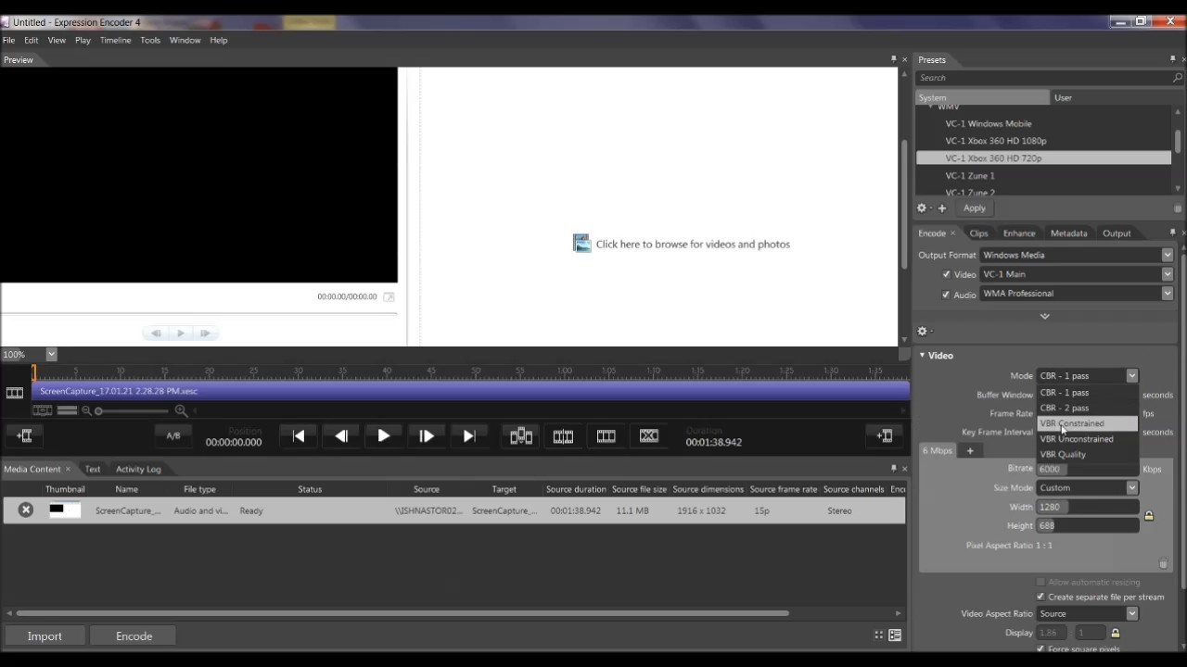Jump to the end of the timeline
Image resolution: width=1187 pixels, height=667 pixels.
pyautogui.click(x=468, y=435)
